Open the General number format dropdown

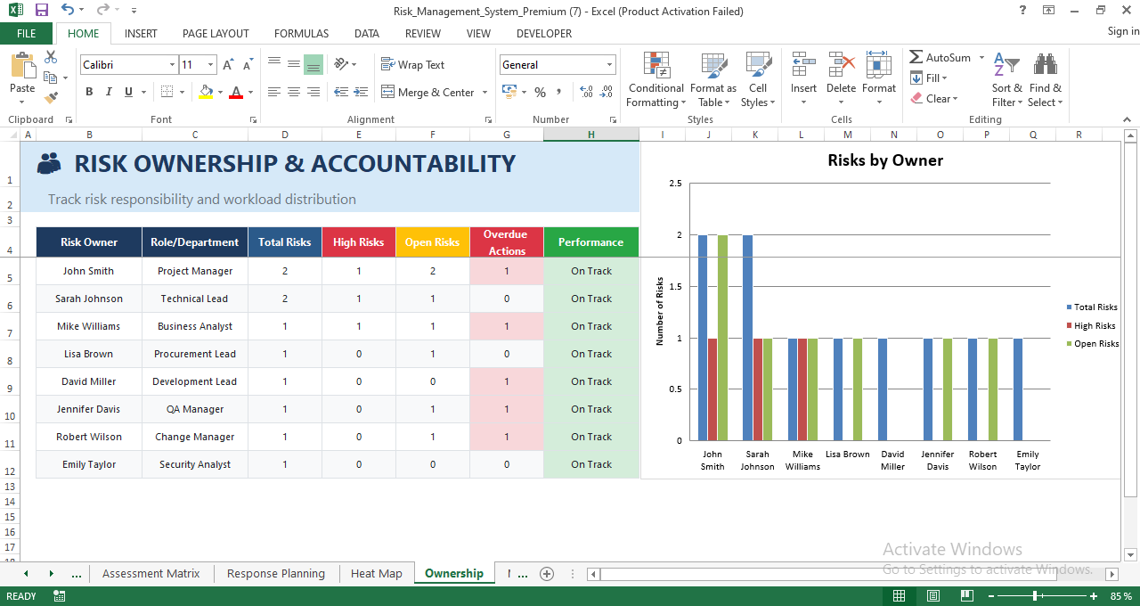tap(610, 65)
